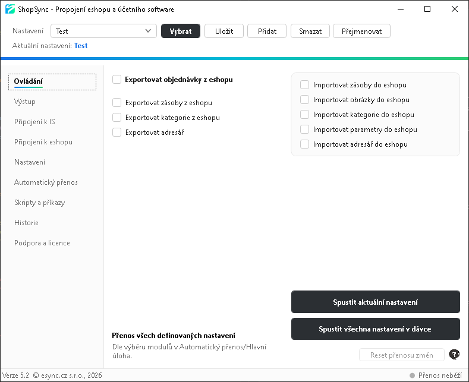Check Exportovat kategorie z eshopu

117,118
